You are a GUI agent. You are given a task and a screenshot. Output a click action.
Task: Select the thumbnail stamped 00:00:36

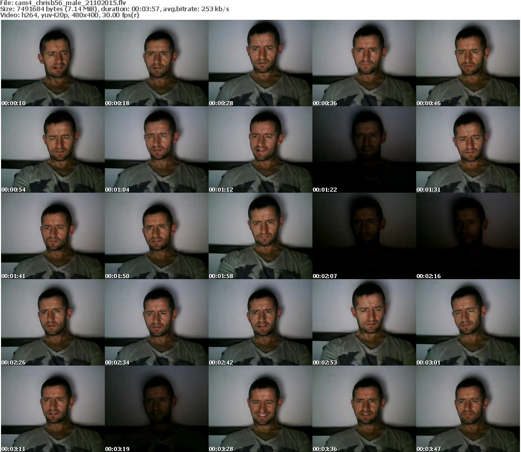click(364, 63)
